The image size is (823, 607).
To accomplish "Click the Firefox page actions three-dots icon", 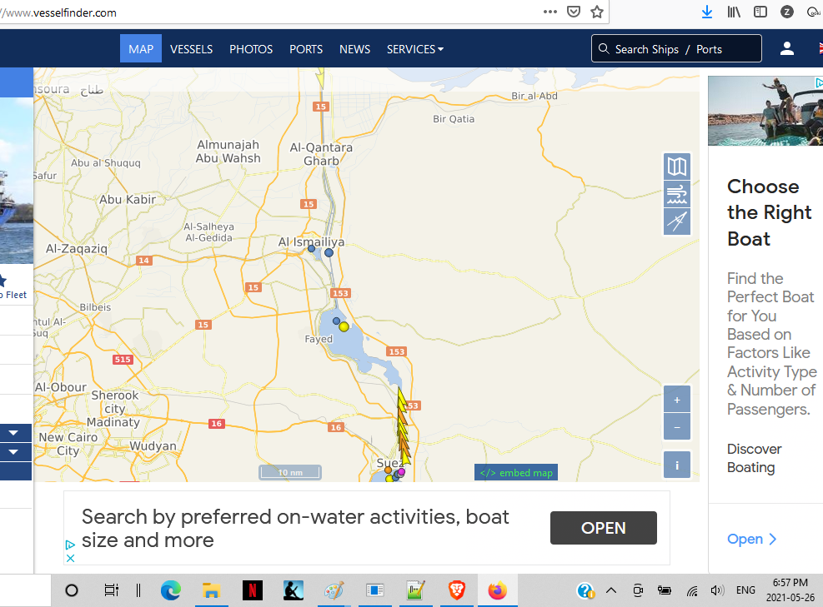I will click(x=550, y=12).
